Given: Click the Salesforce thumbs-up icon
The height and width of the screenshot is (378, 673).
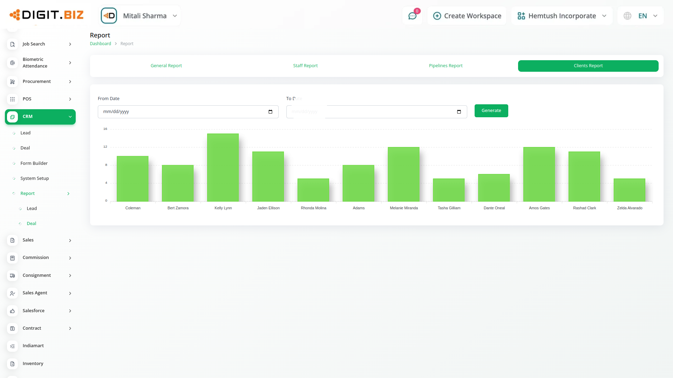Looking at the screenshot, I should coord(12,311).
